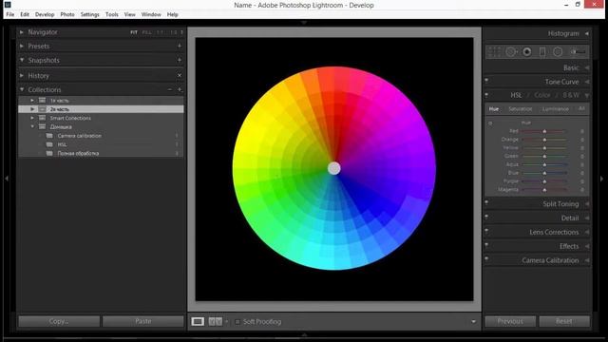Enable the Soft Proofing checkbox
608x342 pixels.
pyautogui.click(x=237, y=322)
